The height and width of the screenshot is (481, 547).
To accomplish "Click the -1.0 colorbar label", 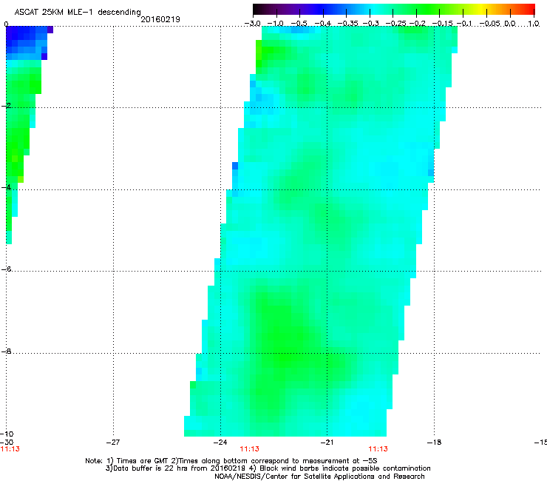I will tap(276, 24).
